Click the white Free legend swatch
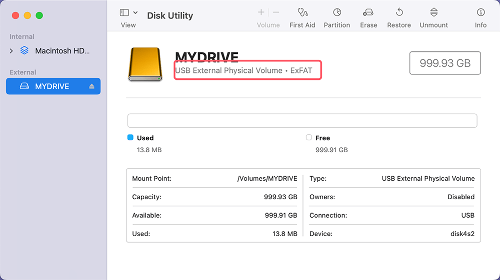 308,137
